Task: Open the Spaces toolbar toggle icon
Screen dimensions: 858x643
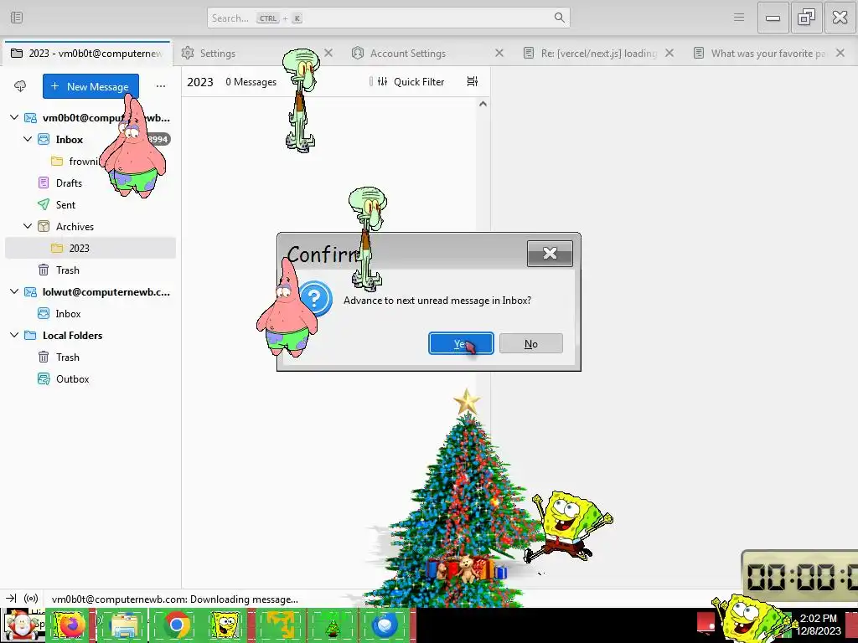Action: pos(17,18)
